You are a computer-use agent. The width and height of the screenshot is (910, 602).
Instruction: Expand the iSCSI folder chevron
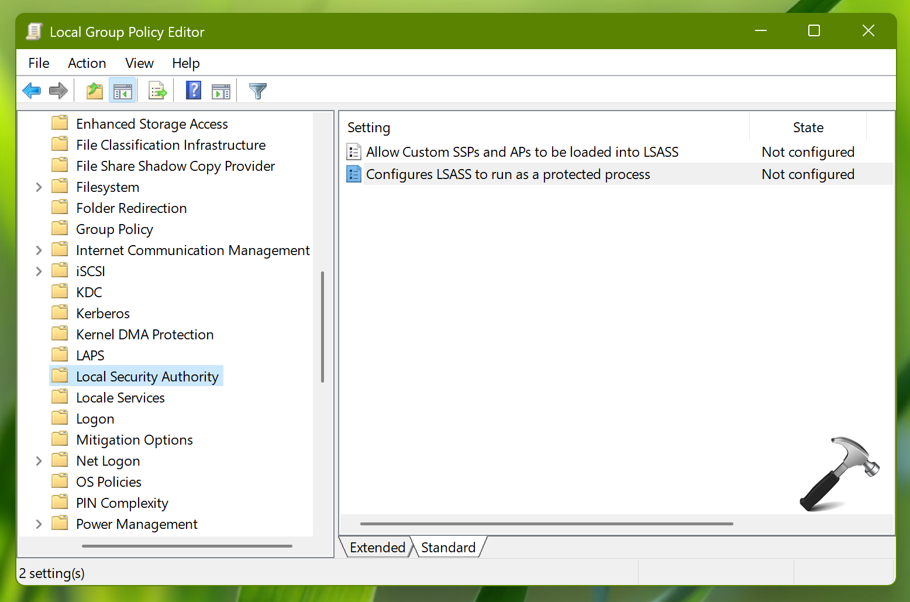point(39,271)
